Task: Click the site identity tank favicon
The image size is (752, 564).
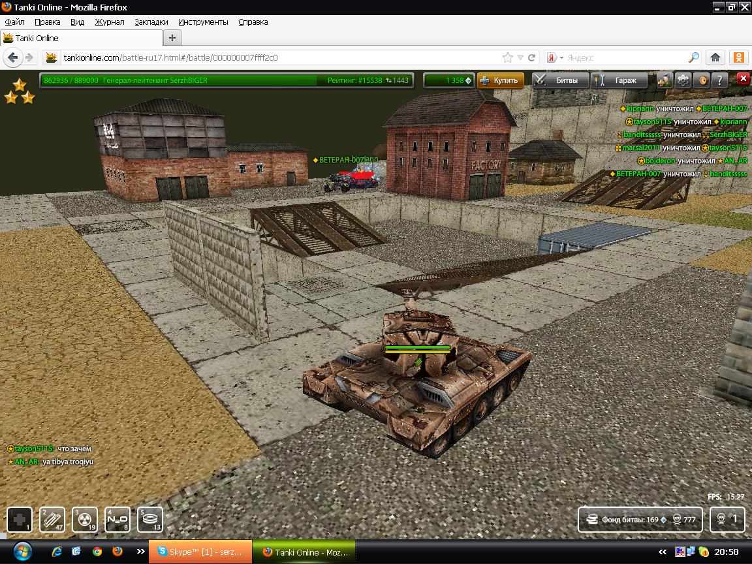Action: coord(51,57)
